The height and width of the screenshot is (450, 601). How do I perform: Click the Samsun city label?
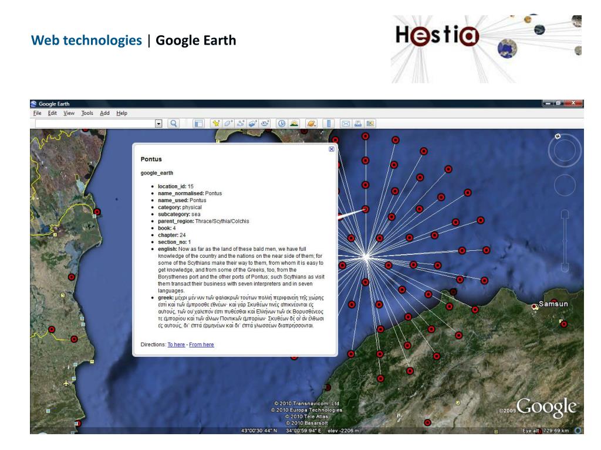pyautogui.click(x=553, y=304)
